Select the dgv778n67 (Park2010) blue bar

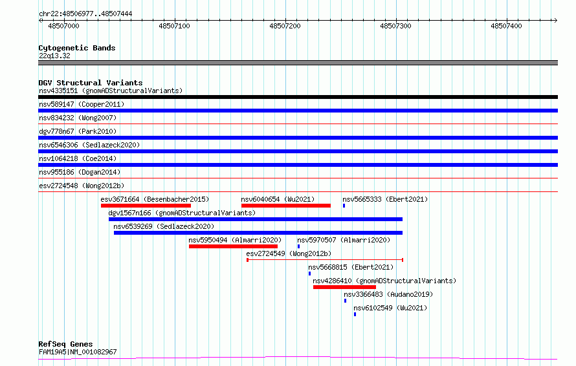point(298,138)
